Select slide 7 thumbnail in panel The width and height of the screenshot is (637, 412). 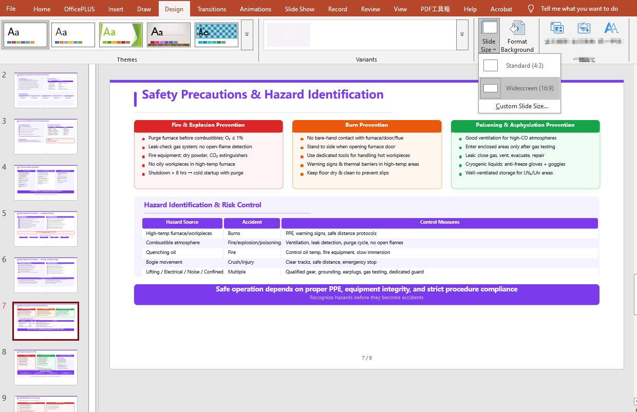coord(46,321)
